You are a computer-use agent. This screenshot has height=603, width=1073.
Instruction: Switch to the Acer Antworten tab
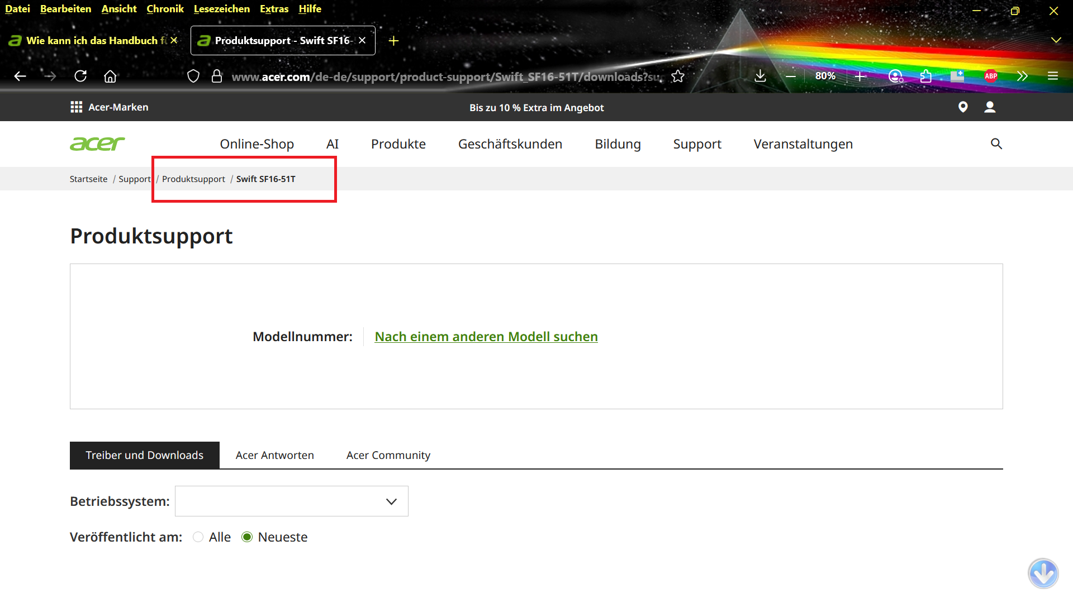[275, 455]
